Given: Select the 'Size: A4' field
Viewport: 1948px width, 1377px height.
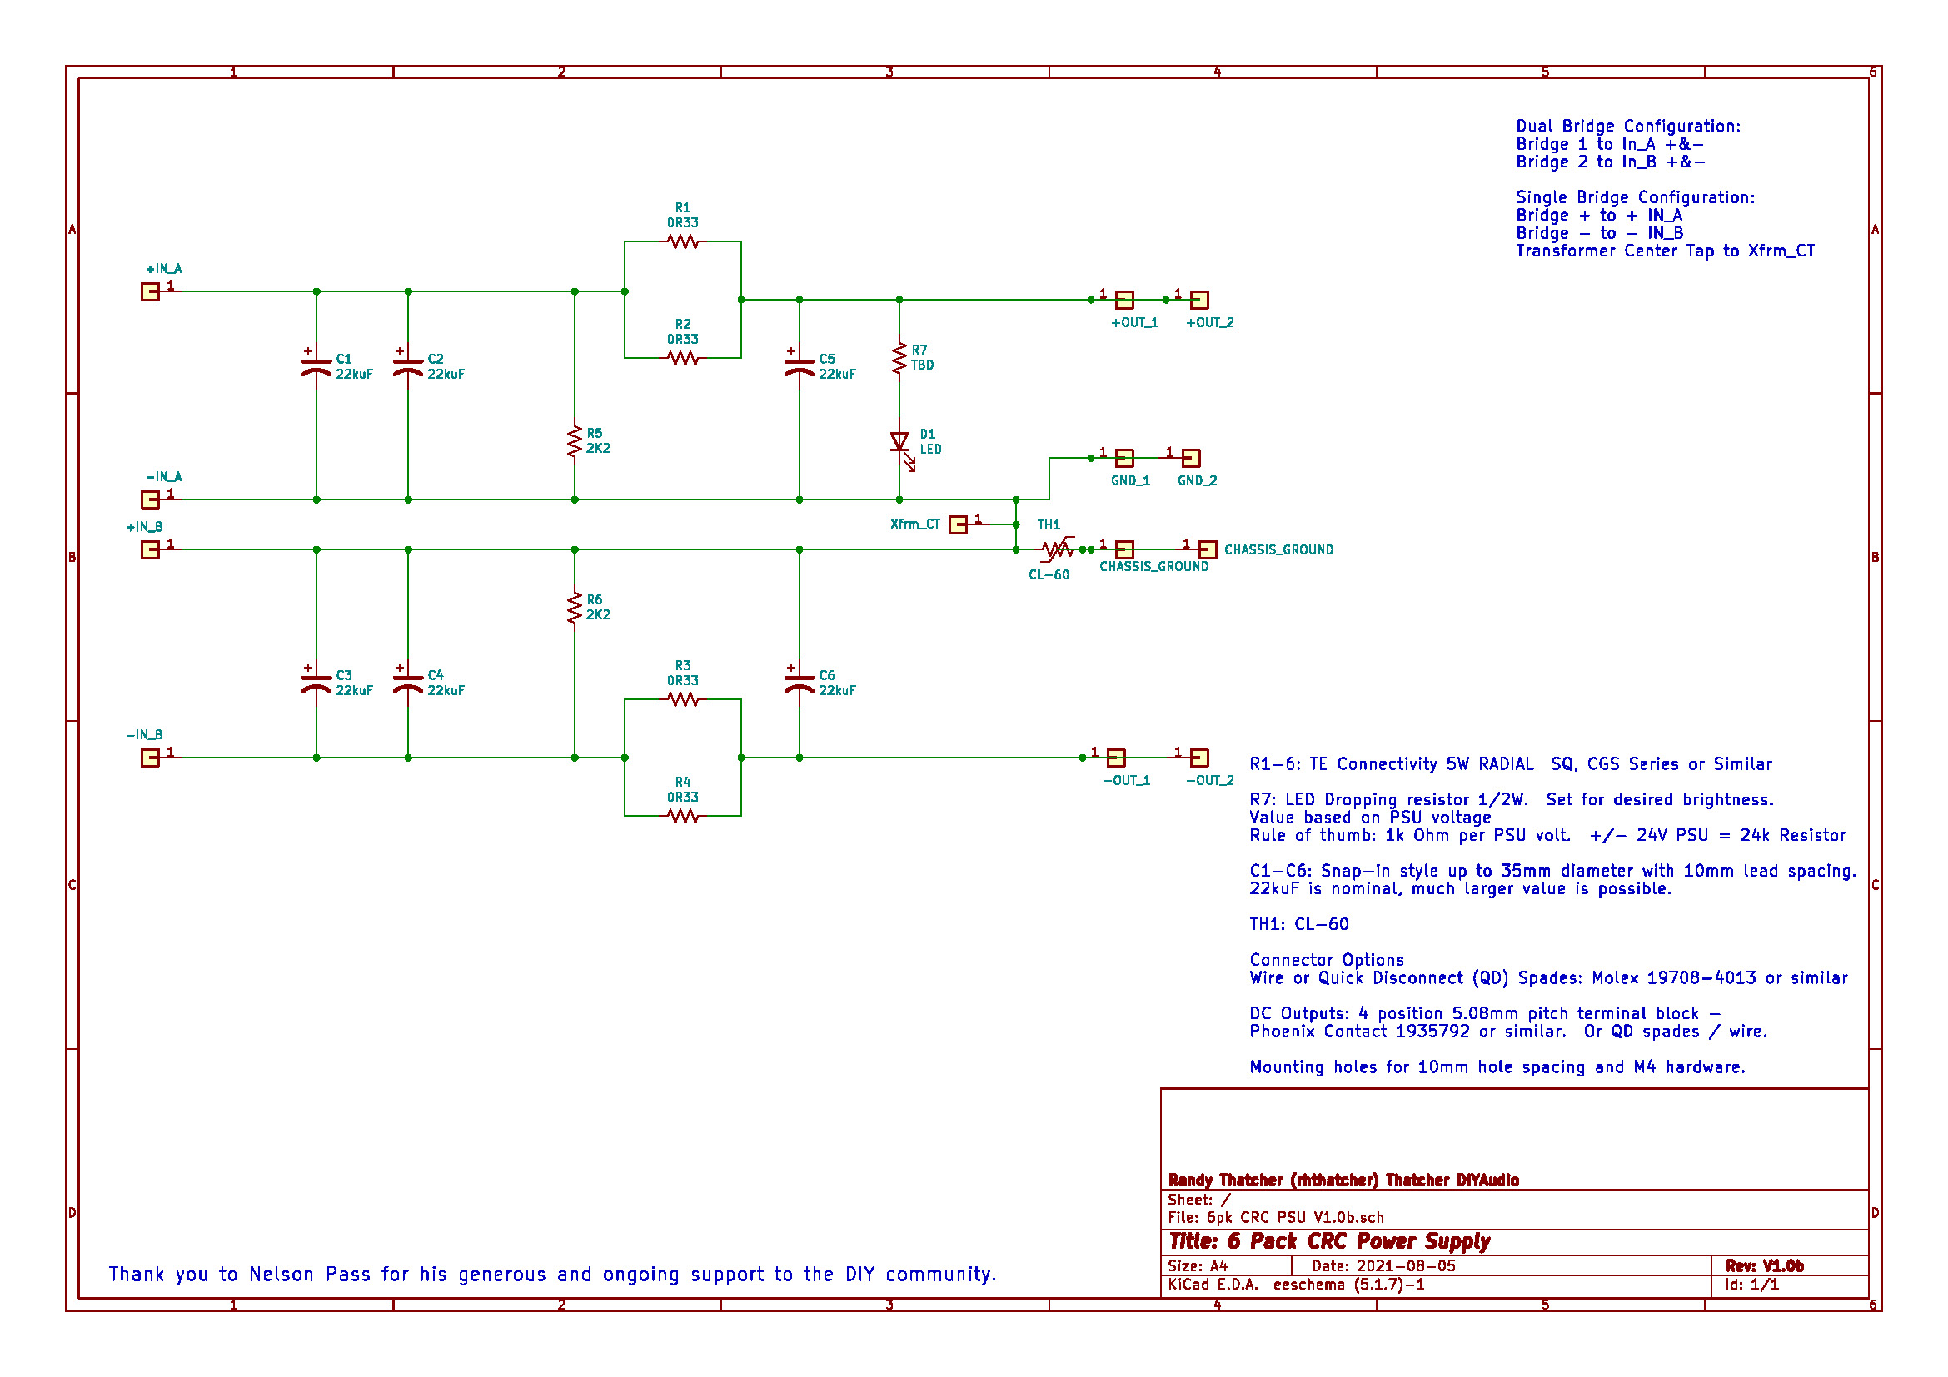Looking at the screenshot, I should [1198, 1267].
